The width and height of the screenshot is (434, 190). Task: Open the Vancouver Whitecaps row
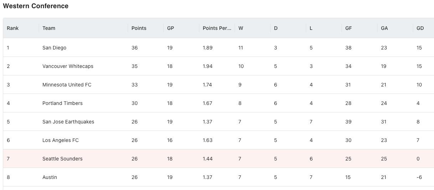218,66
